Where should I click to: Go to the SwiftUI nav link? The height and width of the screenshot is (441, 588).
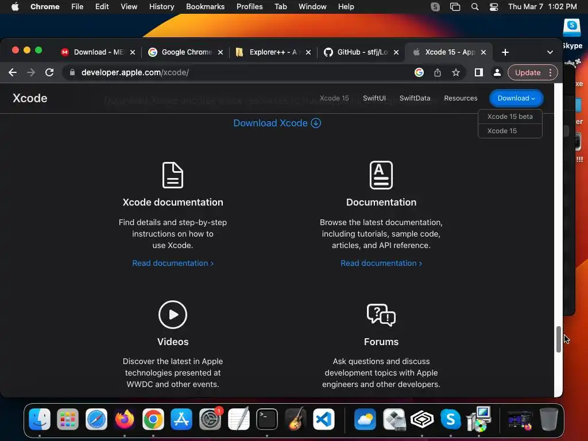(x=374, y=98)
